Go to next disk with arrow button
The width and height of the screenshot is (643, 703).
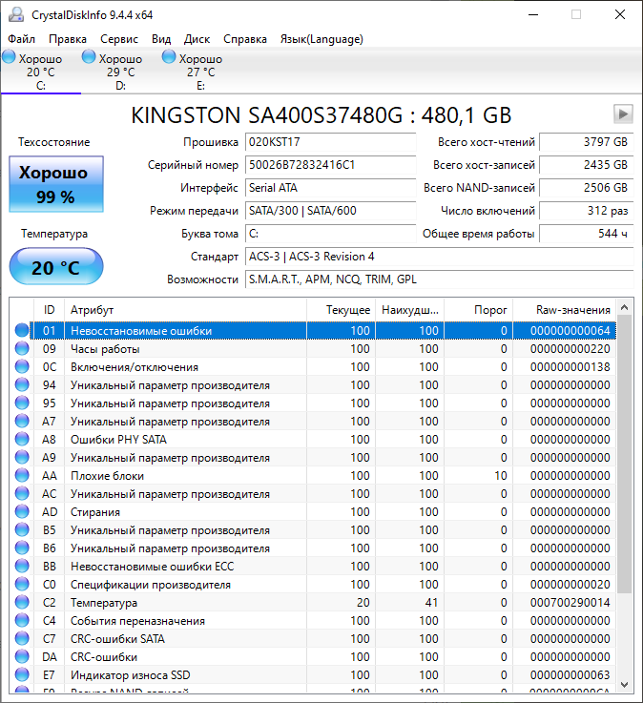click(623, 114)
